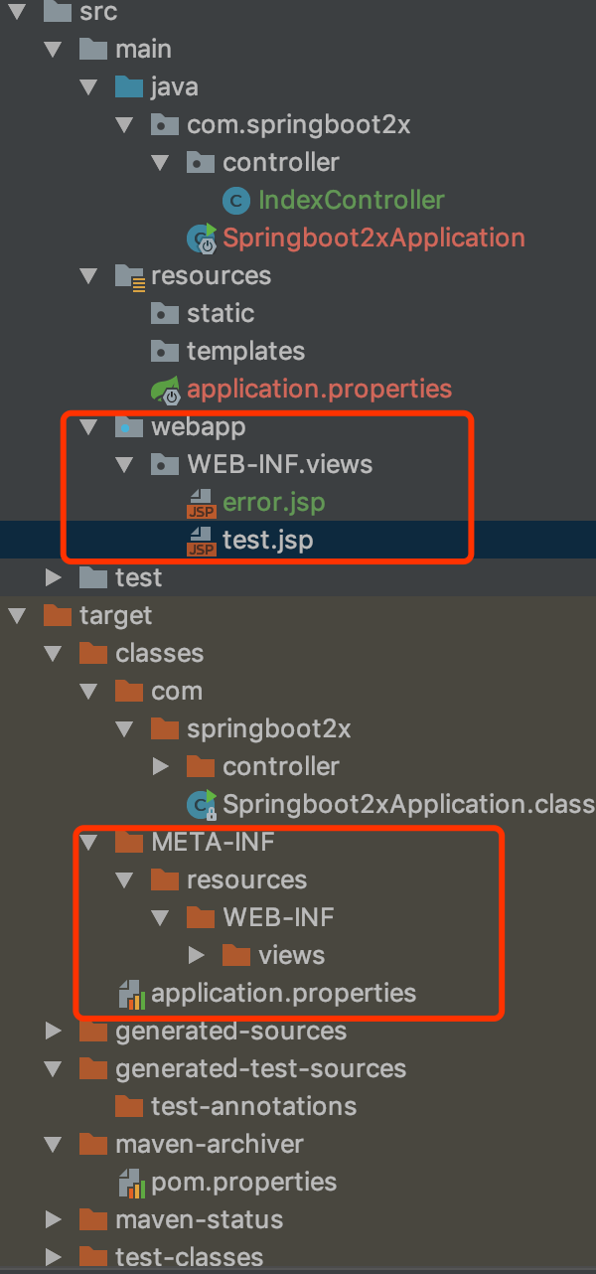Expand the test-classes folder arrow
The height and width of the screenshot is (1274, 596).
[x=54, y=1258]
